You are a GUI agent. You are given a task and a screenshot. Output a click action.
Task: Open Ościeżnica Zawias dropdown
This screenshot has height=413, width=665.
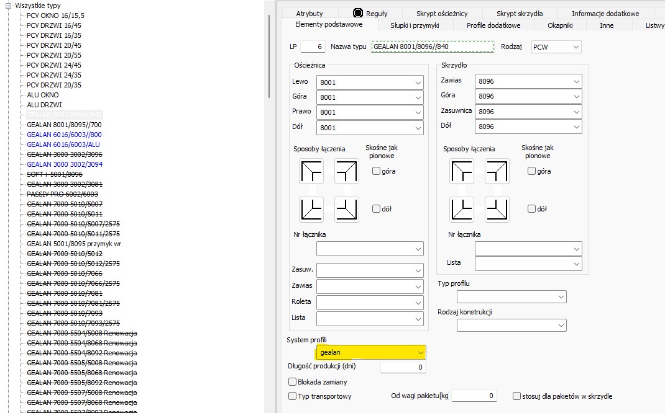point(370,286)
